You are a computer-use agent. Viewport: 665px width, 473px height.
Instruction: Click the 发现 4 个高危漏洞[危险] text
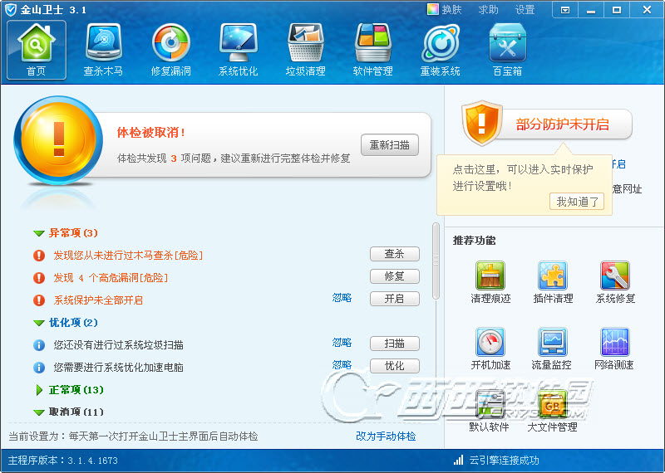pos(111,278)
